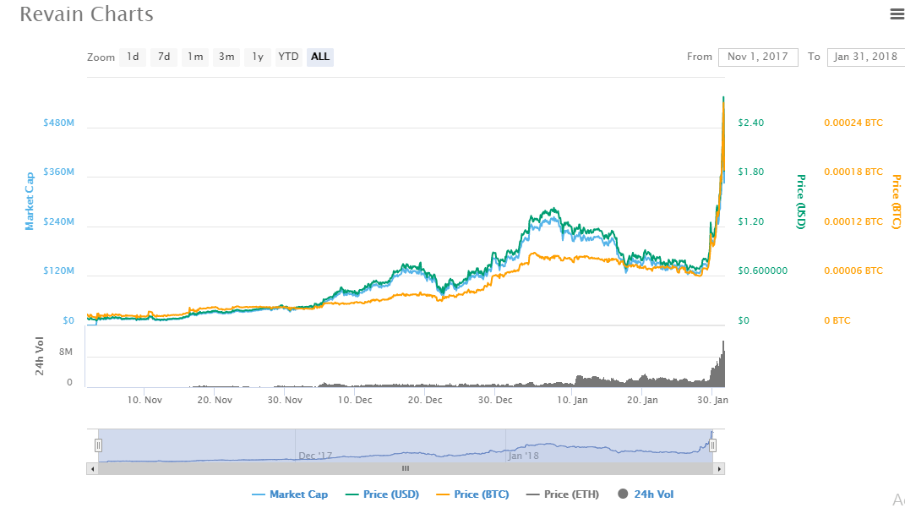
Task: Set zoom range to 1d
Action: coord(133,57)
